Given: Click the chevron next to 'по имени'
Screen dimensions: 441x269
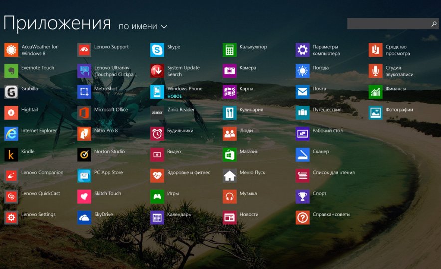Looking at the screenshot, I should [164, 27].
